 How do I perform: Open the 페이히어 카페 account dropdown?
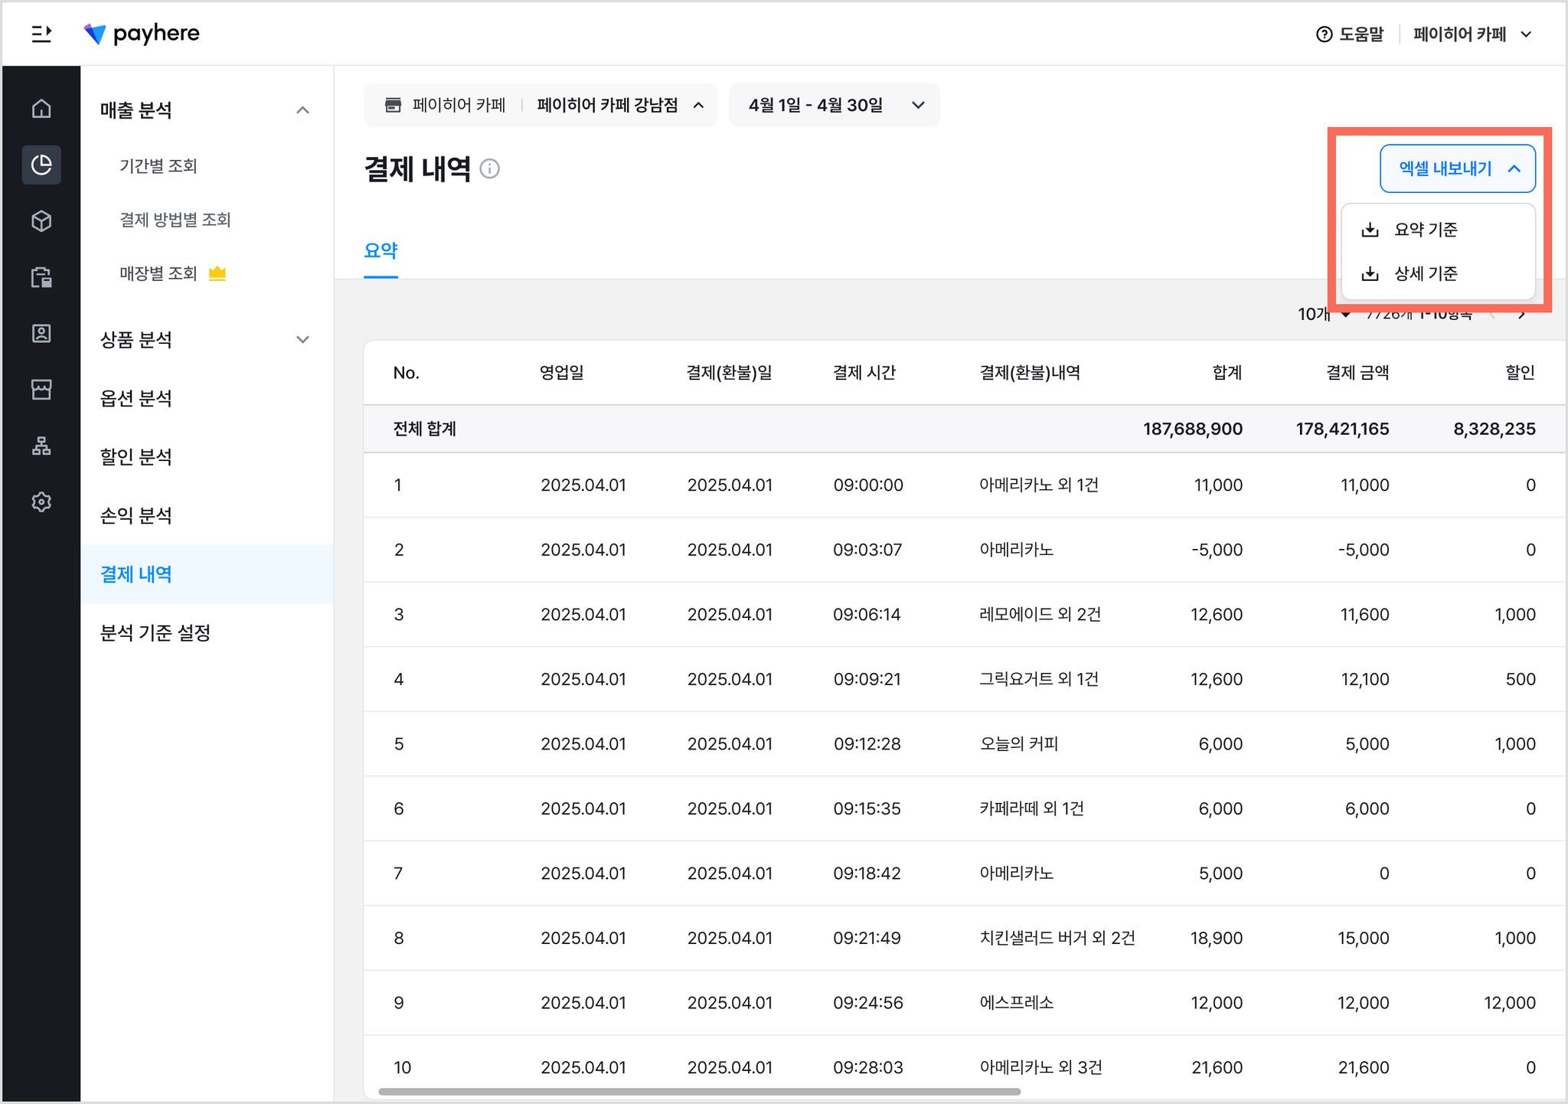click(1472, 34)
